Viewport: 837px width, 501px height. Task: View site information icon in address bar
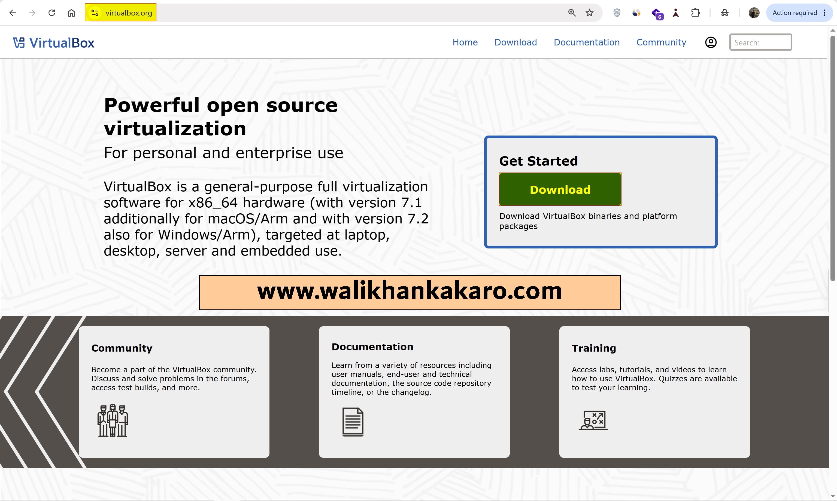coord(95,13)
